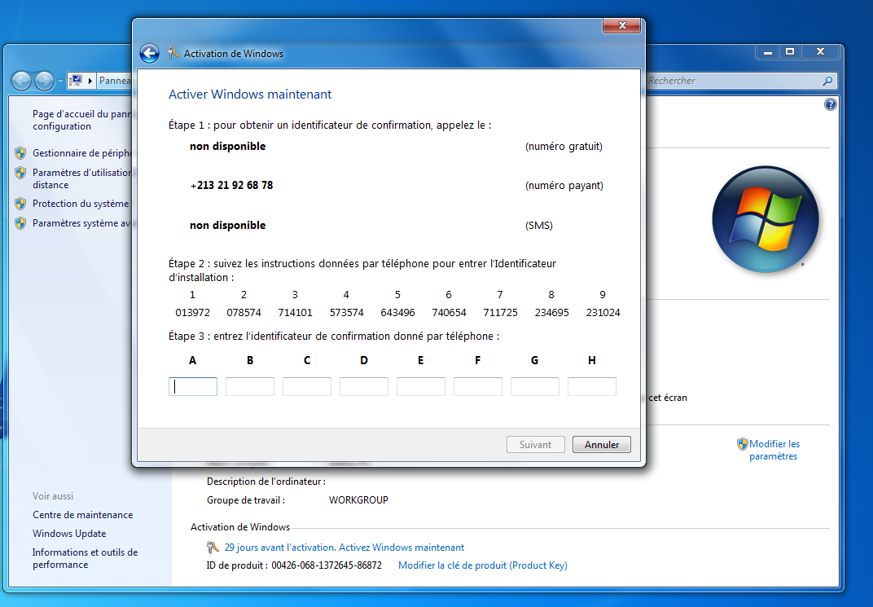Cancel activation with the Annuler button

tap(602, 444)
